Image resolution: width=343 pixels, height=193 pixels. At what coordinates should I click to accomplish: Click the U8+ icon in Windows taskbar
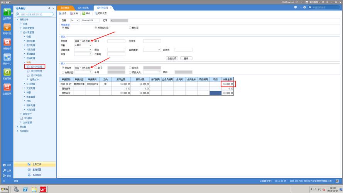point(43,189)
